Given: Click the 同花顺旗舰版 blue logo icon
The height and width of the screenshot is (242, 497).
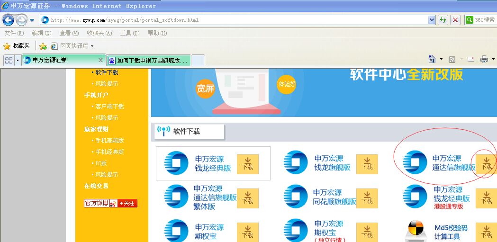Looking at the screenshot, I should click(296, 197).
